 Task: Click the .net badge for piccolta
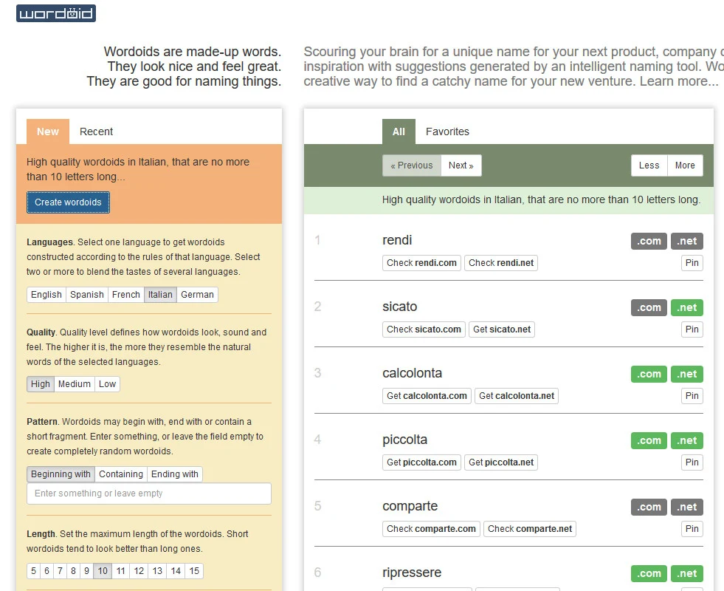(x=686, y=440)
